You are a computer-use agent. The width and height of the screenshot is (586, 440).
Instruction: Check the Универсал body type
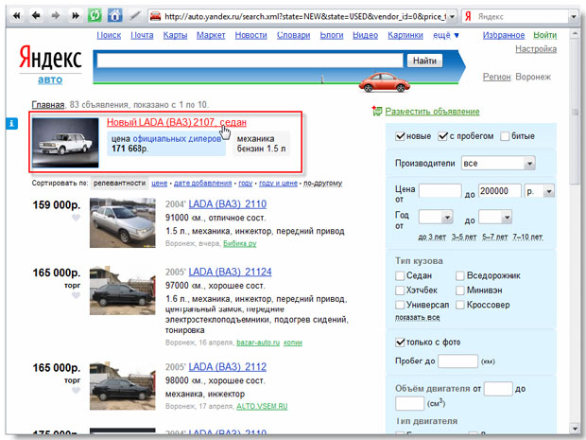[x=400, y=305]
